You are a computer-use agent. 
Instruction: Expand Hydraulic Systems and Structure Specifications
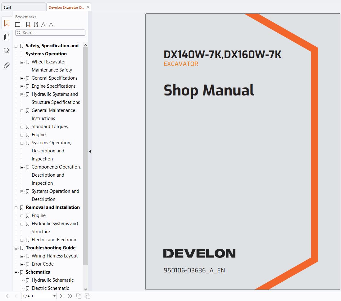tap(22, 95)
